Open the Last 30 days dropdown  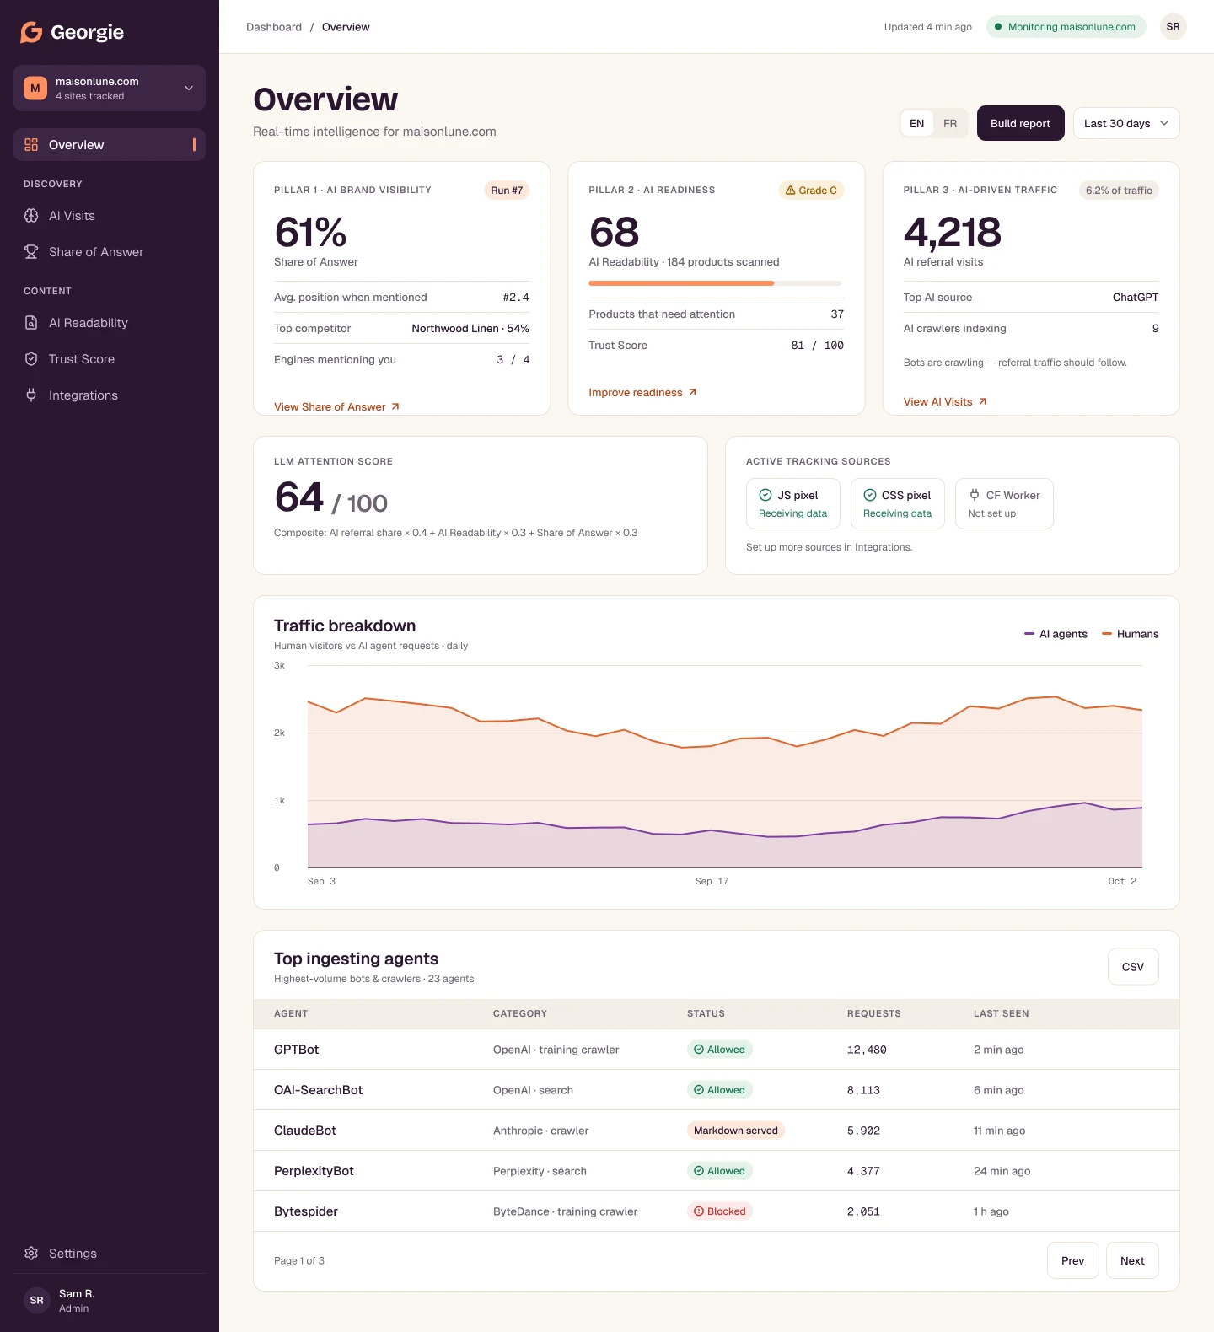click(1126, 124)
